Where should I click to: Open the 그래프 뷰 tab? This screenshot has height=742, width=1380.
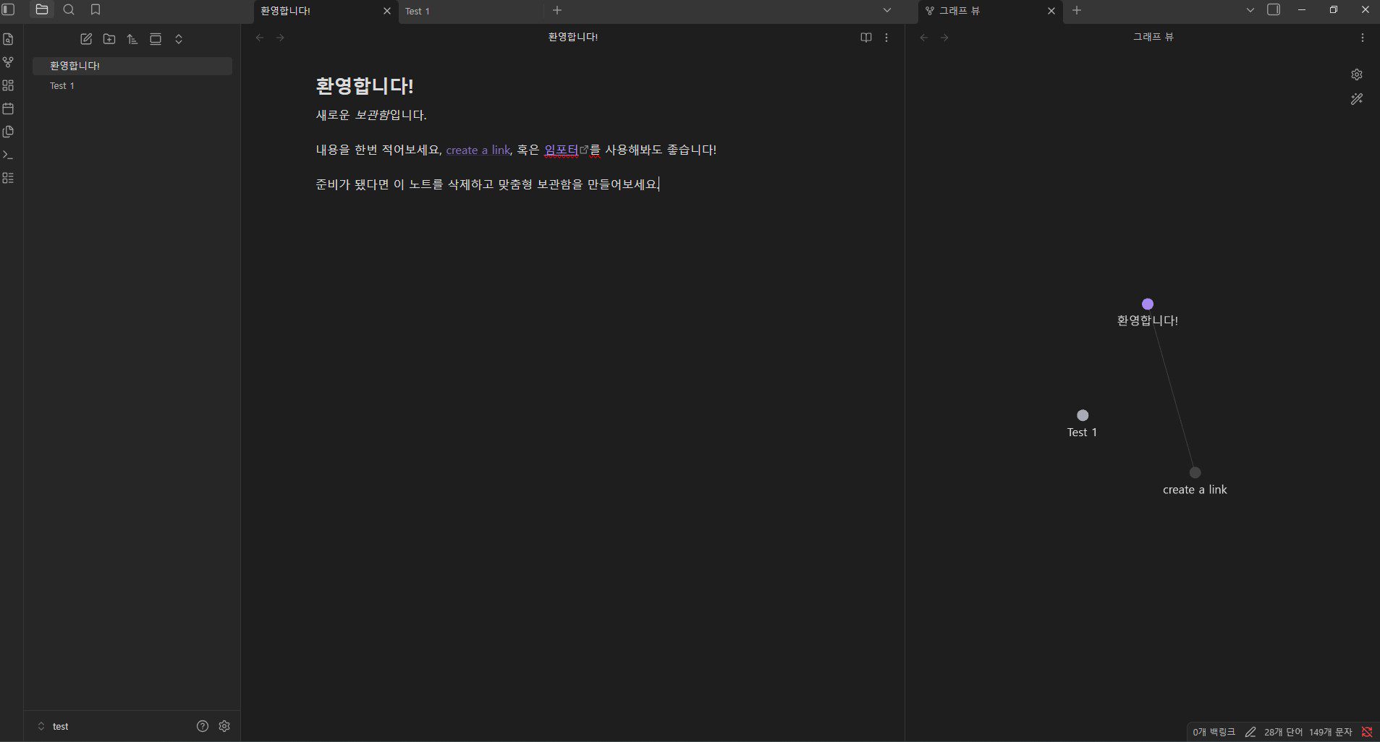pyautogui.click(x=959, y=10)
